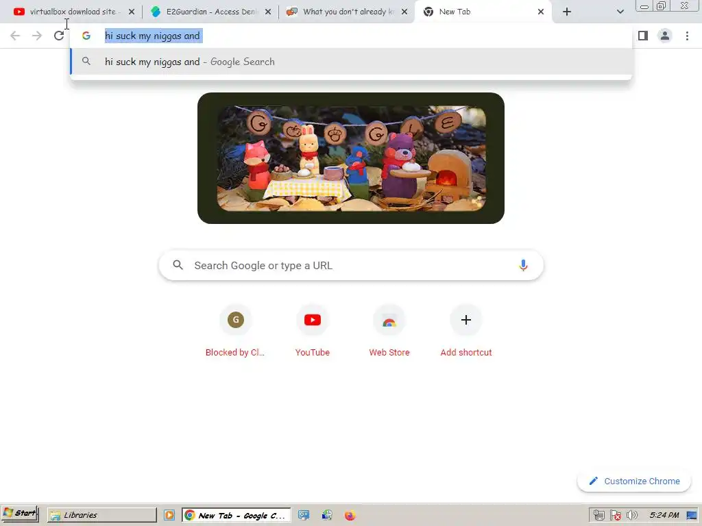
Task: Open the Chrome three-dot menu
Action: [687, 36]
